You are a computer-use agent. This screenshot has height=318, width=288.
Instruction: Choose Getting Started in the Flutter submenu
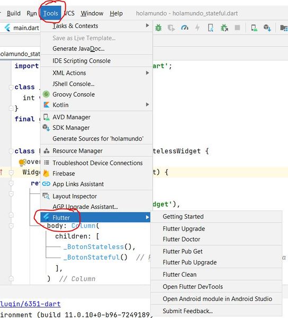[x=217, y=217]
